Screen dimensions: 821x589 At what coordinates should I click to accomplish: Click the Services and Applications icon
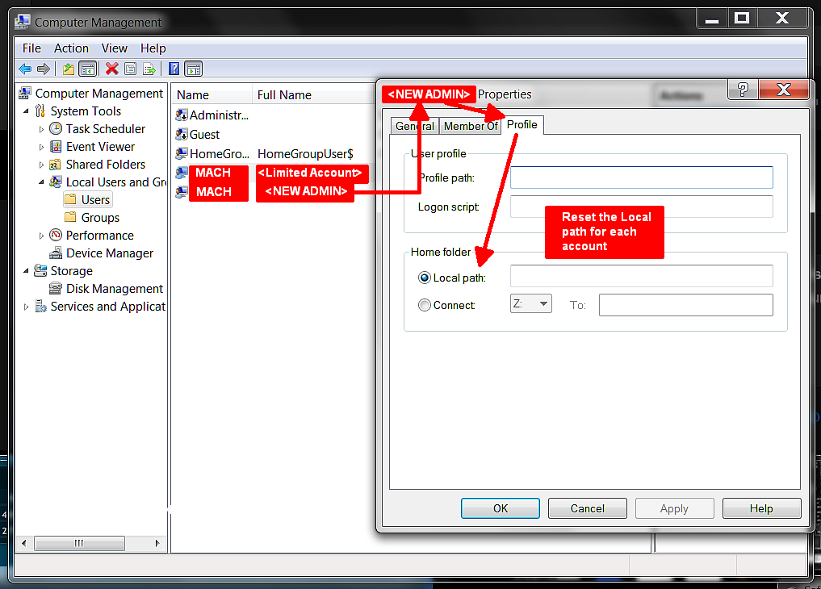tap(40, 306)
